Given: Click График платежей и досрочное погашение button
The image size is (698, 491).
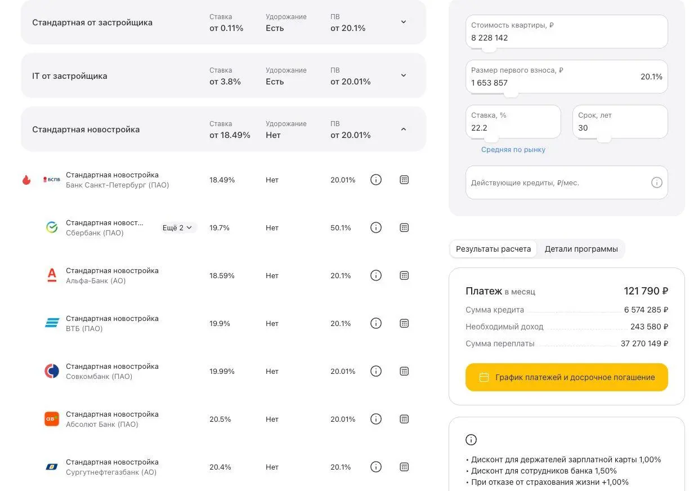Looking at the screenshot, I should [566, 377].
